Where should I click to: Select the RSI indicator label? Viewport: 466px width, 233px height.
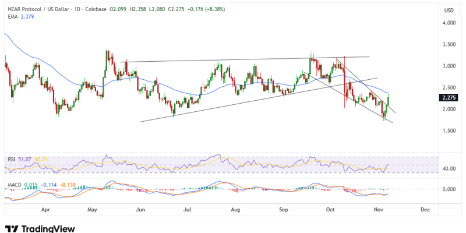pos(10,158)
